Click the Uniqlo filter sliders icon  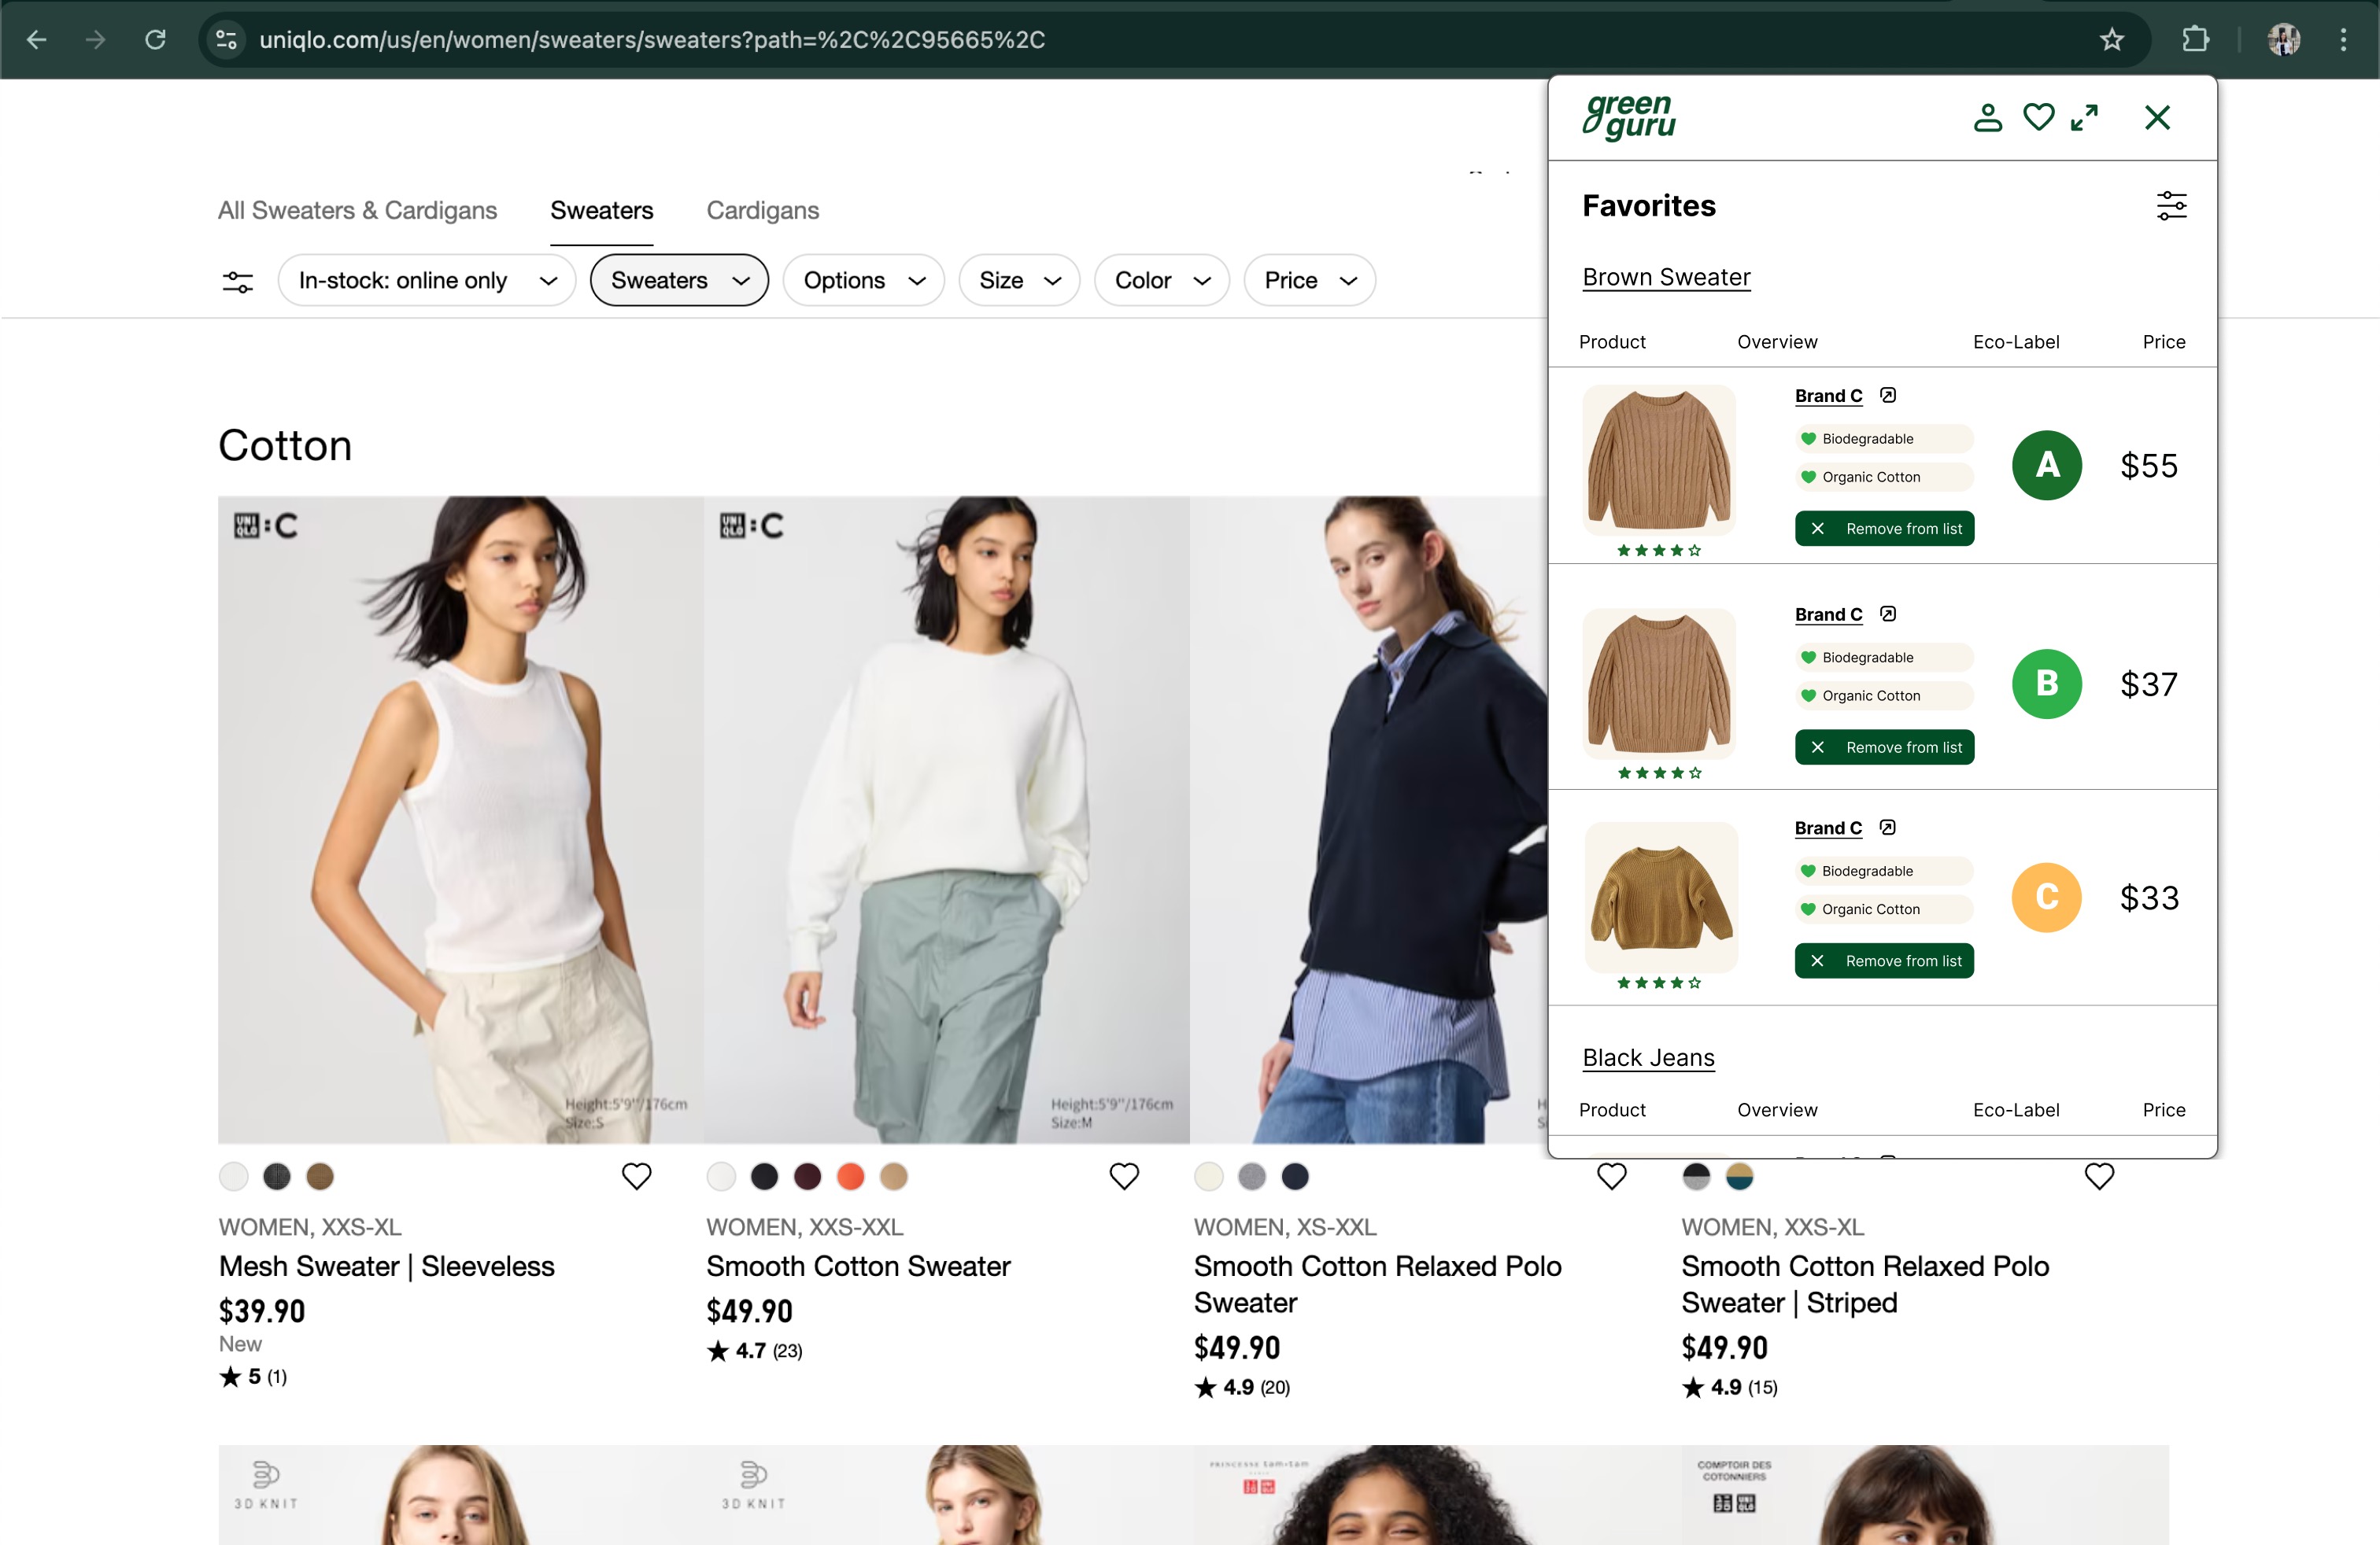(x=237, y=281)
